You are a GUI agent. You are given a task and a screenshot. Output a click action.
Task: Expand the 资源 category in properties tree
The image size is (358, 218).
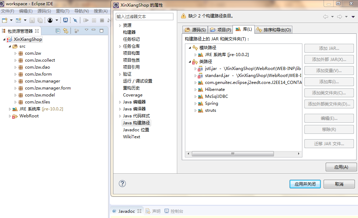[120, 25]
